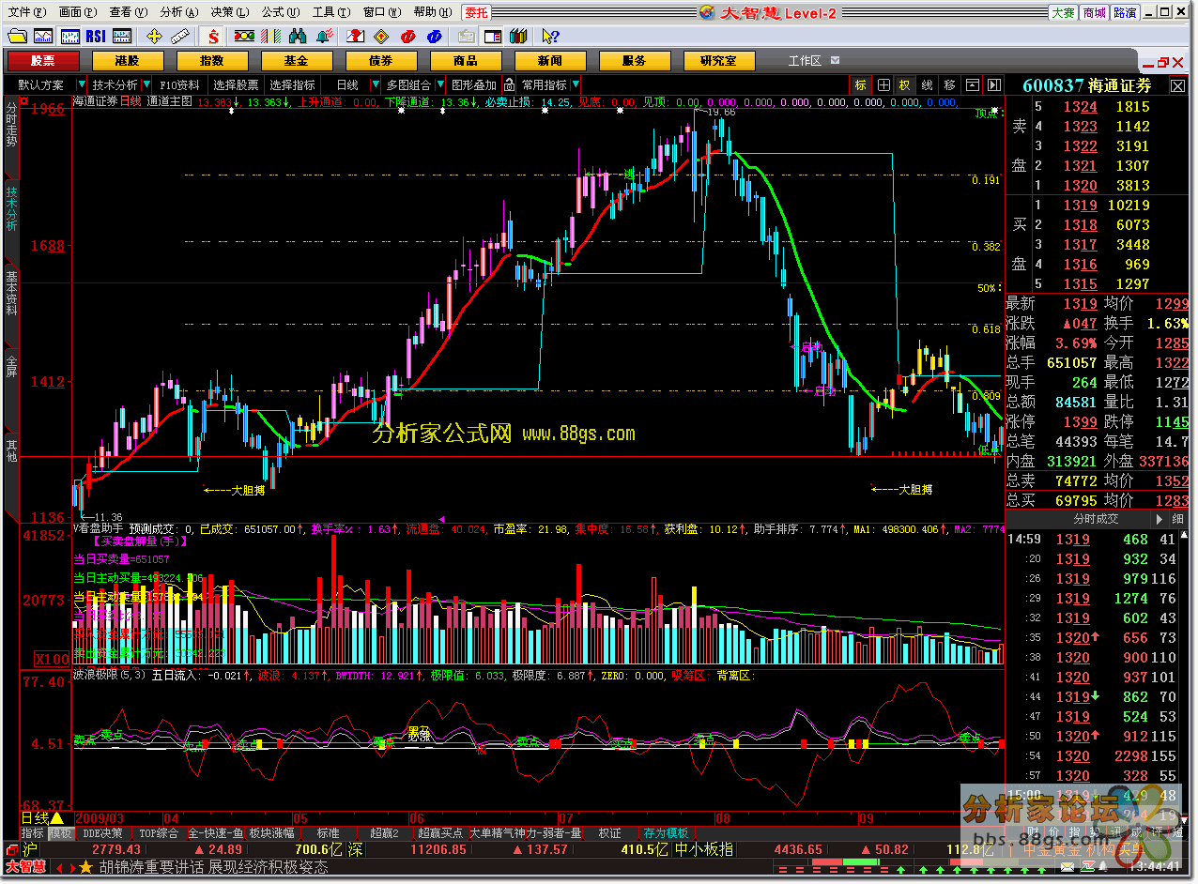Click the 基金 category button
Viewport: 1198px width, 884px height.
point(296,61)
